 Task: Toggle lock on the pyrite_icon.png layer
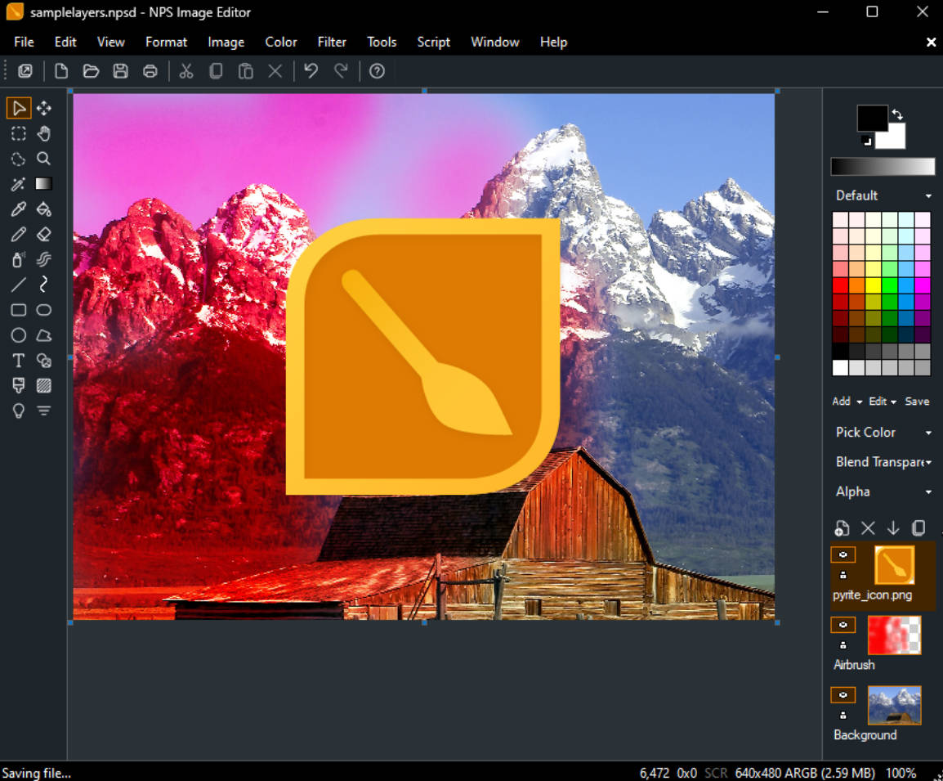[843, 575]
